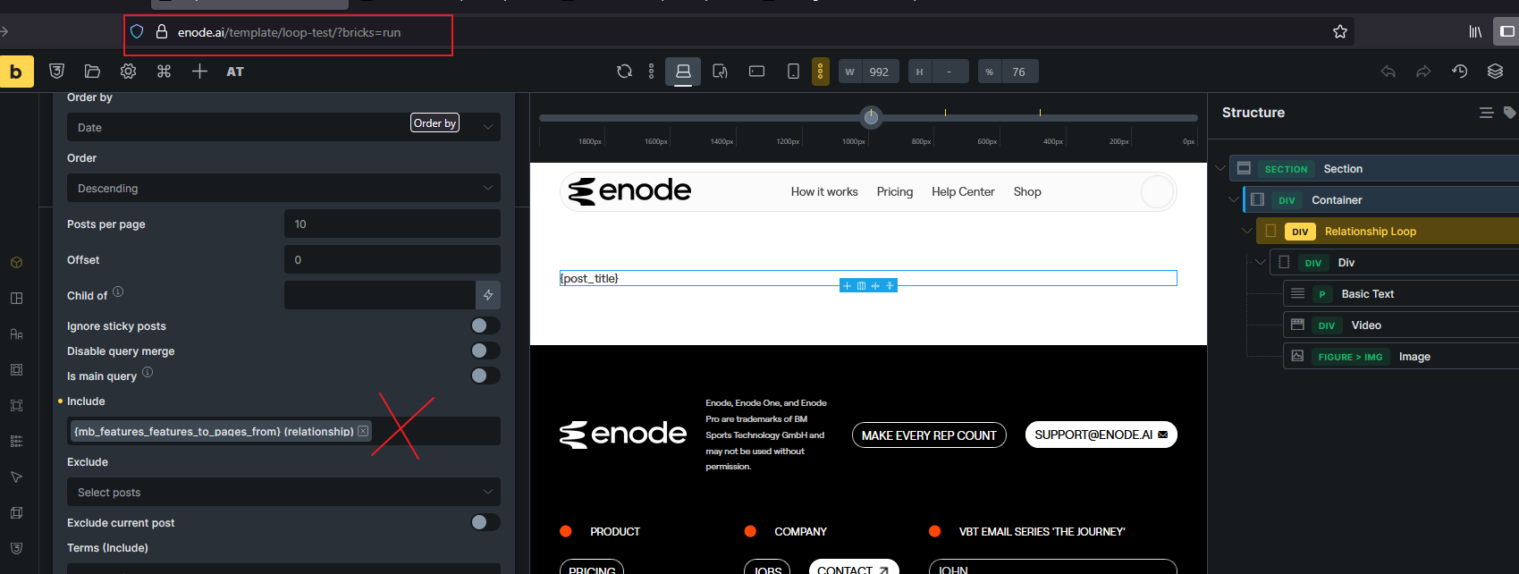The height and width of the screenshot is (574, 1519).
Task: Click the SUPPORT@ENODE.AI button
Action: pos(1101,435)
